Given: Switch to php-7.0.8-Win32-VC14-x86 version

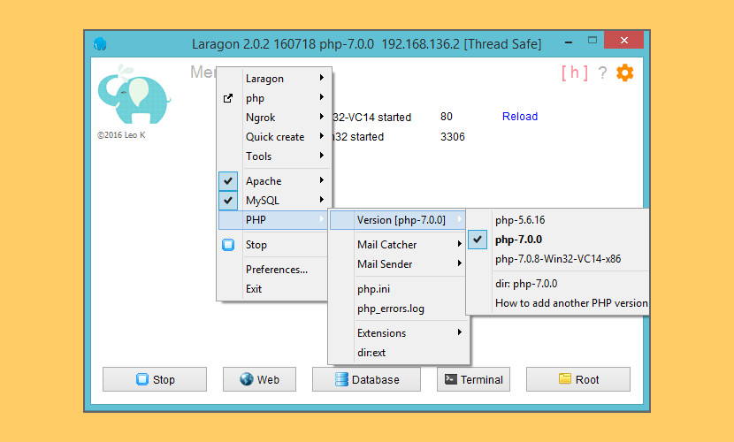Looking at the screenshot, I should tap(558, 259).
